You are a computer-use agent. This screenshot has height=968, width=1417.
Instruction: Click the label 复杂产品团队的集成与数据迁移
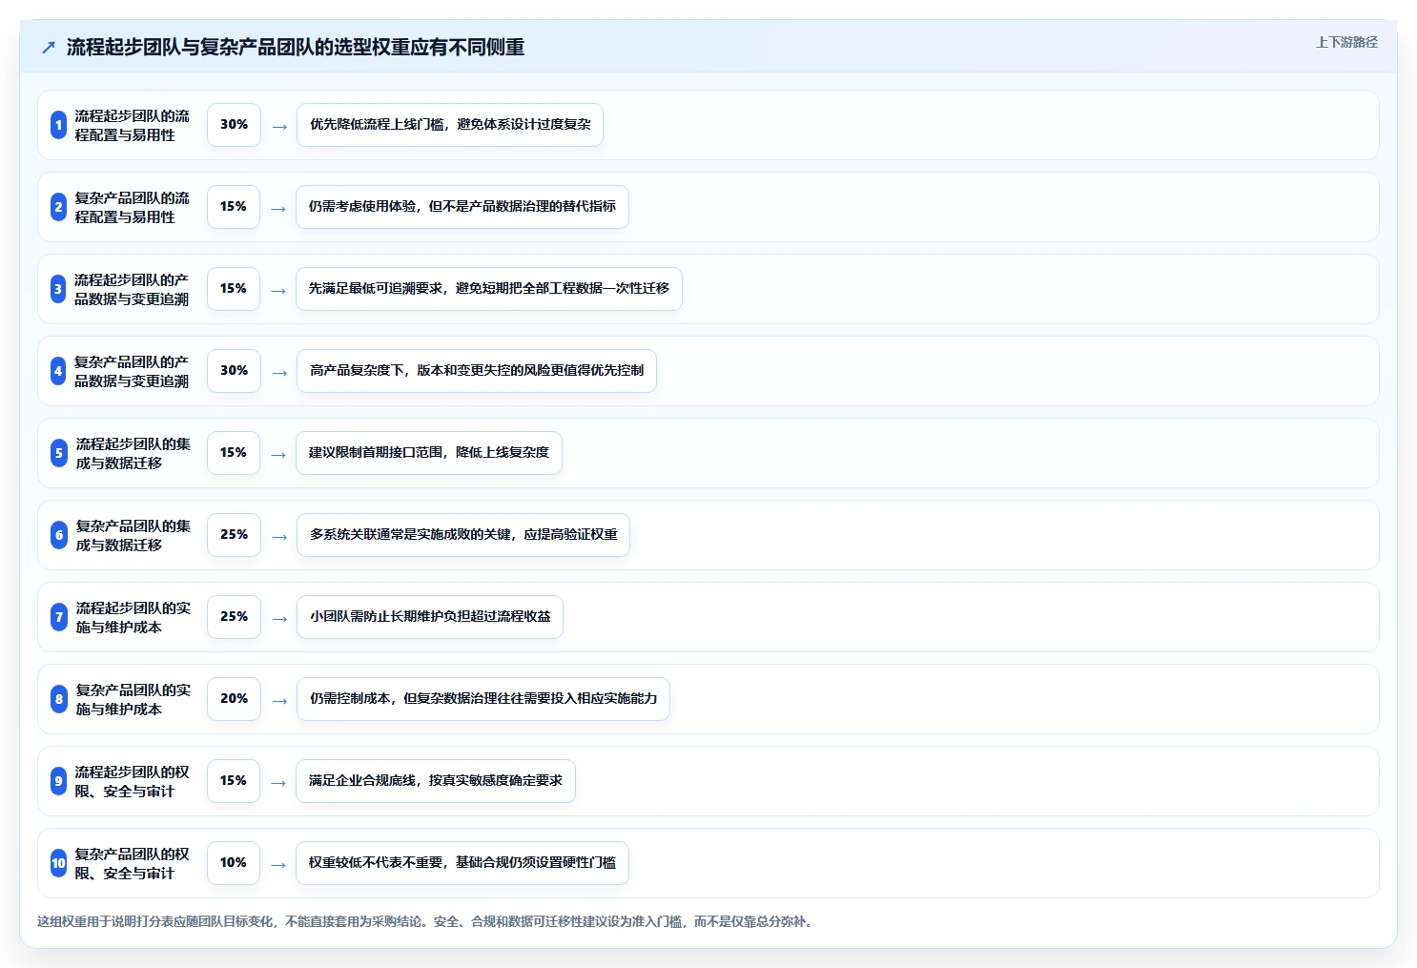(x=133, y=535)
